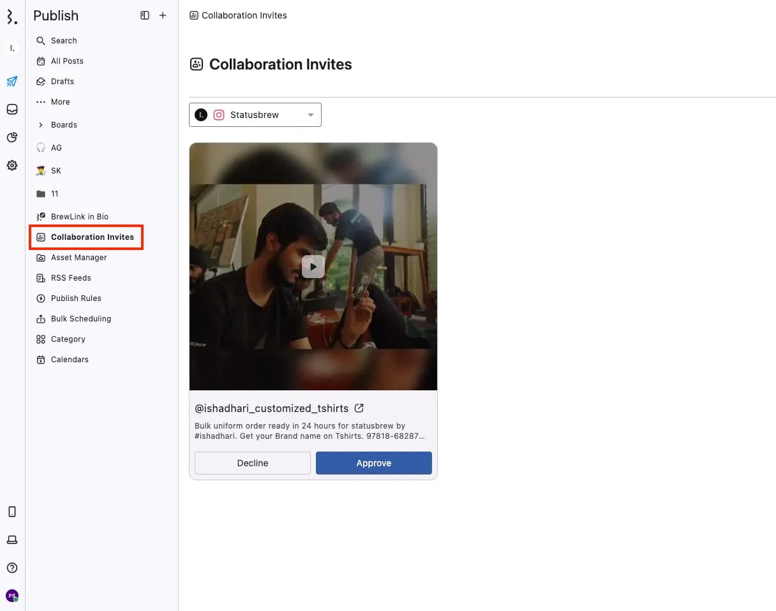Open the Reports pie-chart icon in rail

coord(12,137)
